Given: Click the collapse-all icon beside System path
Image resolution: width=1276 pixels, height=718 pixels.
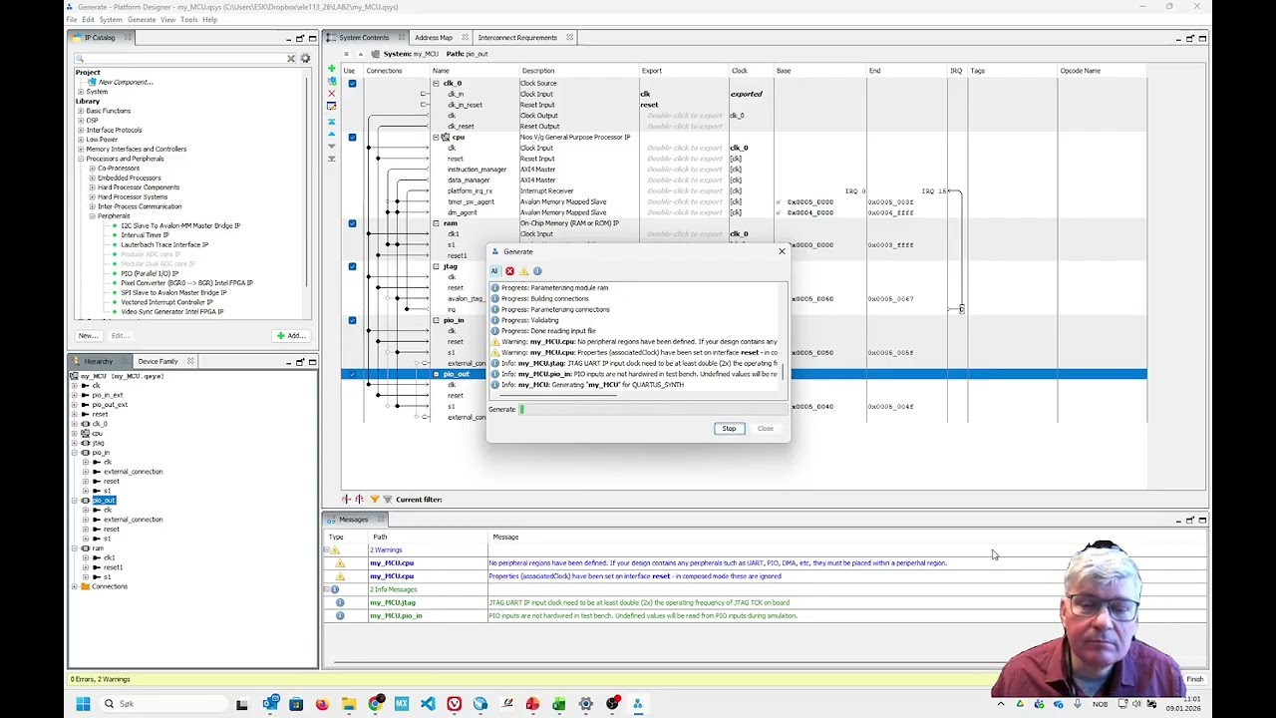Looking at the screenshot, I should click(346, 53).
